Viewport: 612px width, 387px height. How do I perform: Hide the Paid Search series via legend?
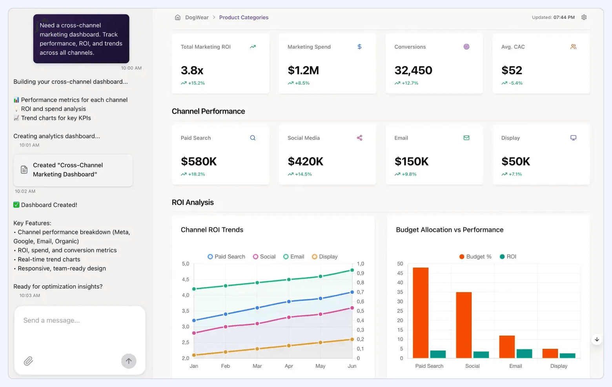point(226,256)
